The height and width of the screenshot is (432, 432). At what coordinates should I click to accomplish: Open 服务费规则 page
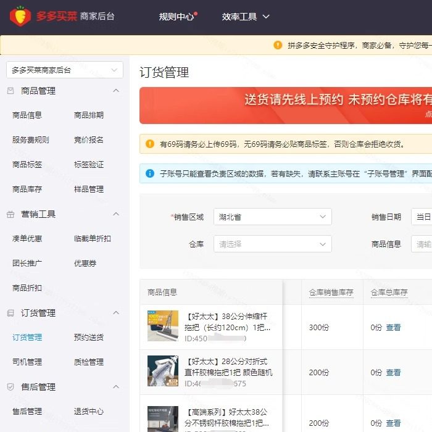(x=31, y=139)
